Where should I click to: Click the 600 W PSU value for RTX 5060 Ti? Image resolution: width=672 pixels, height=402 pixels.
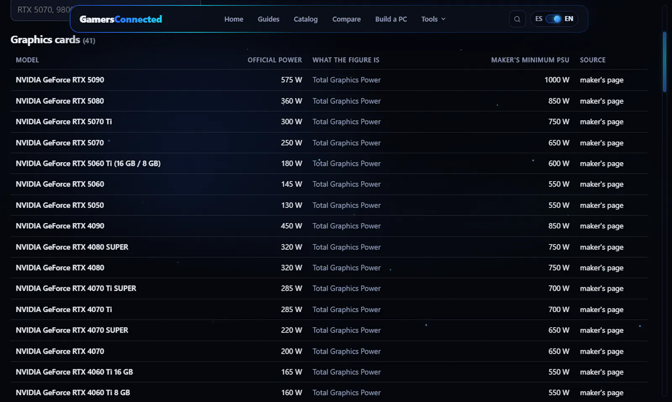click(x=559, y=163)
